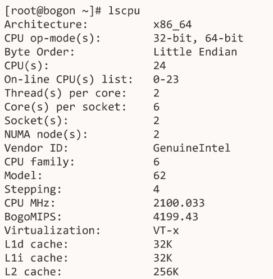The image size is (273, 279).
Task: Click the Model value 62
Action: 160,176
